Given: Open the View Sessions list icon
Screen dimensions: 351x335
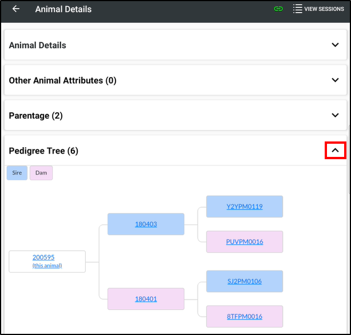Looking at the screenshot, I should 297,9.
